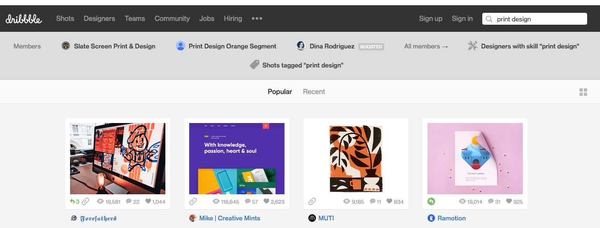Screen dimensions: 600x228
Task: Open the Shots menu
Action: coord(65,19)
